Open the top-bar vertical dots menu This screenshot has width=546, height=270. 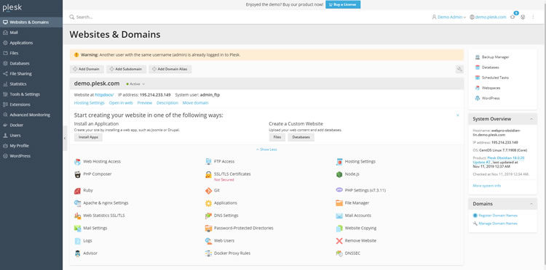click(x=533, y=17)
